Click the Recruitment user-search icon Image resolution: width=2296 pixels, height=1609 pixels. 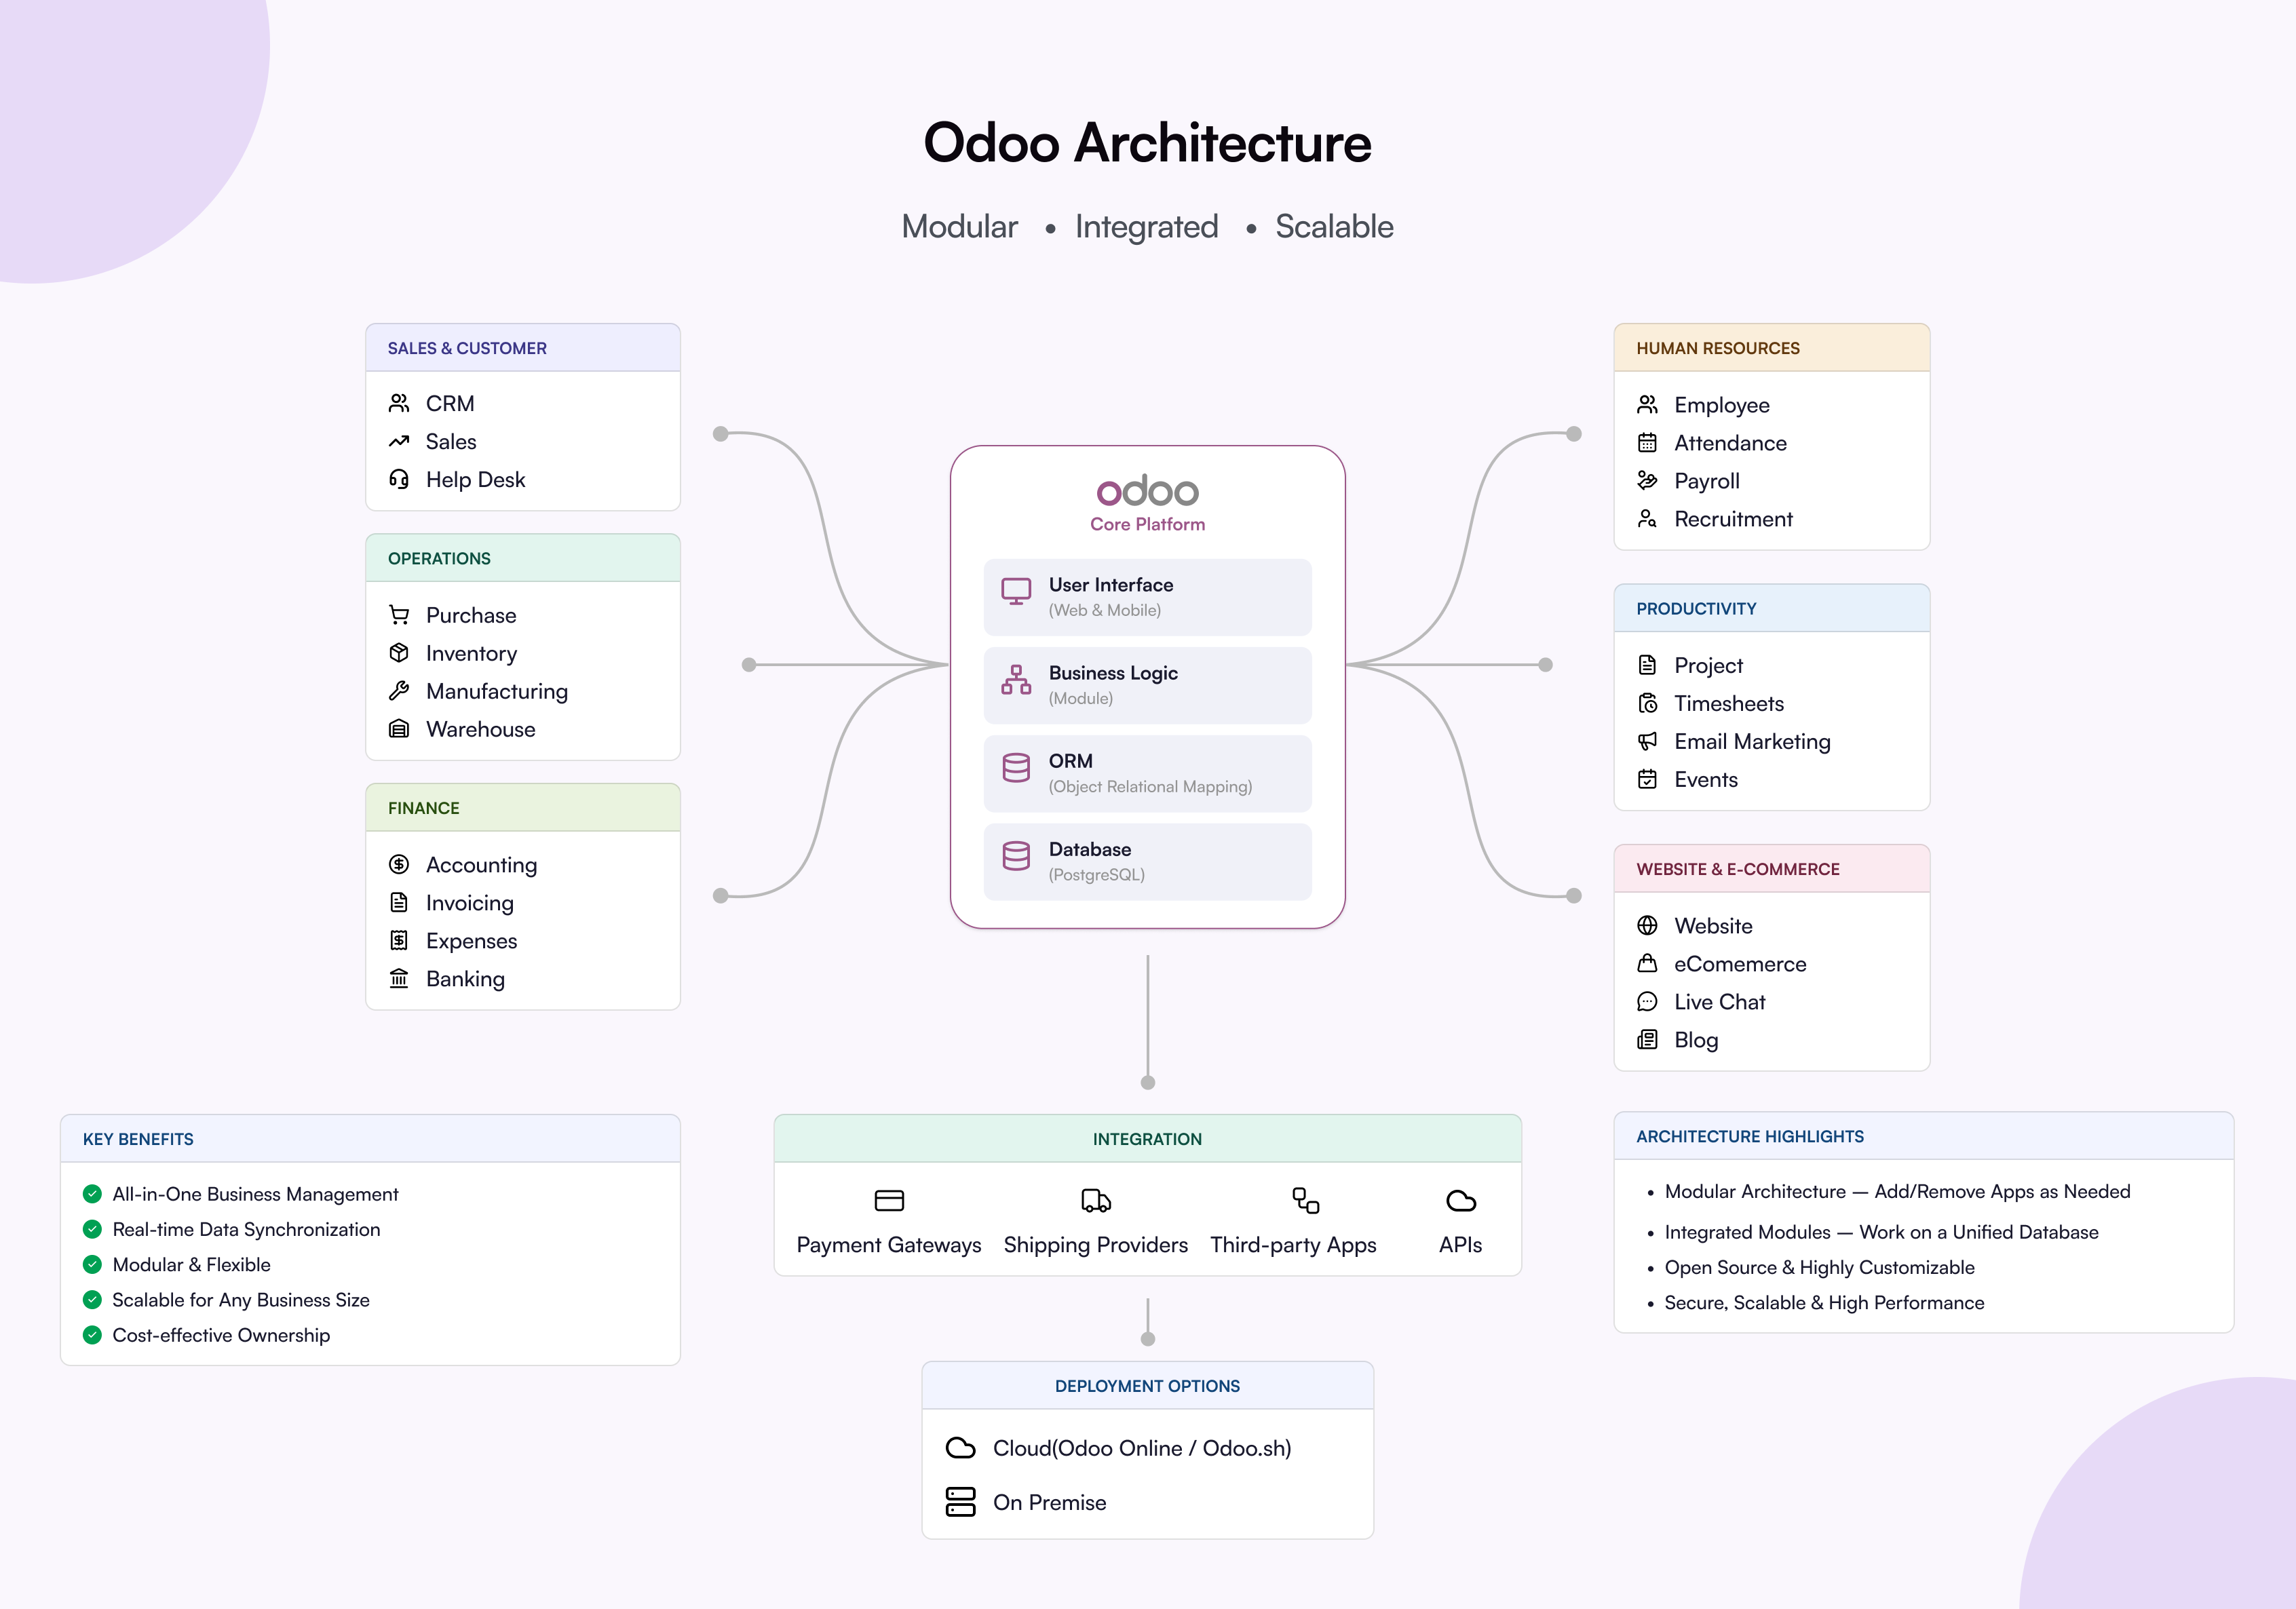click(1647, 519)
